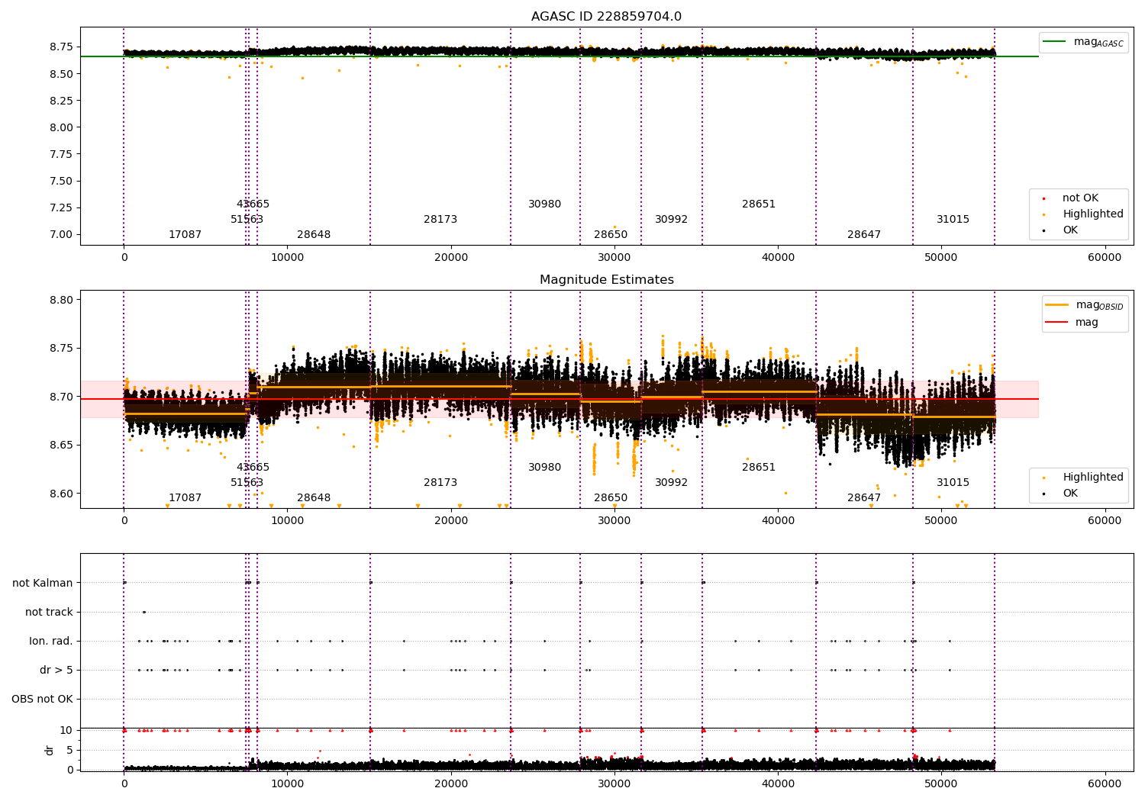The width and height of the screenshot is (1145, 801).
Task: Select the mag AGASC legend entry in top plot
Action: (x=1083, y=42)
